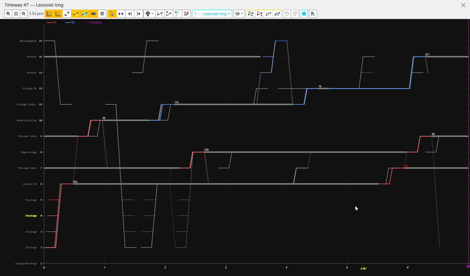Click the eraser tool icon
This screenshot has height=276, width=470.
click(186, 14)
